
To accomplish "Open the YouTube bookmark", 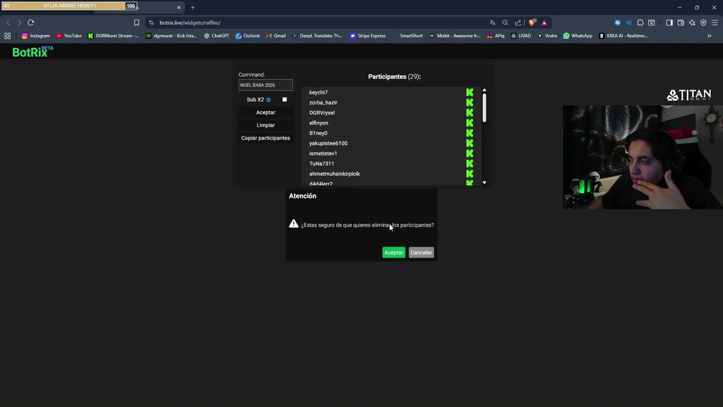I will coord(69,36).
